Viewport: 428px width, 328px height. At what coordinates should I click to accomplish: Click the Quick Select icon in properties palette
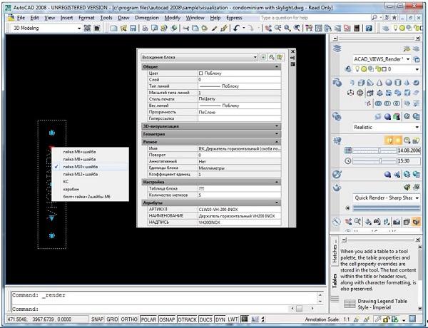(279, 57)
